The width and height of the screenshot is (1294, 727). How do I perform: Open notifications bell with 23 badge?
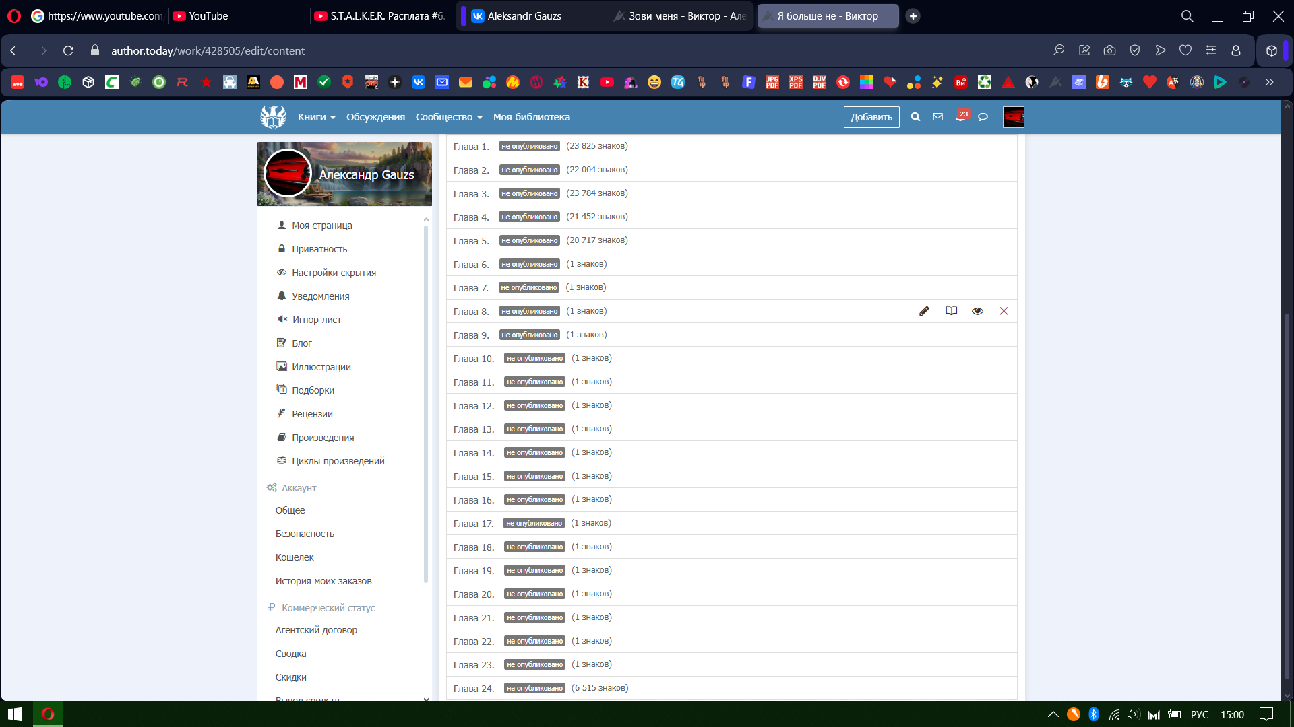960,117
